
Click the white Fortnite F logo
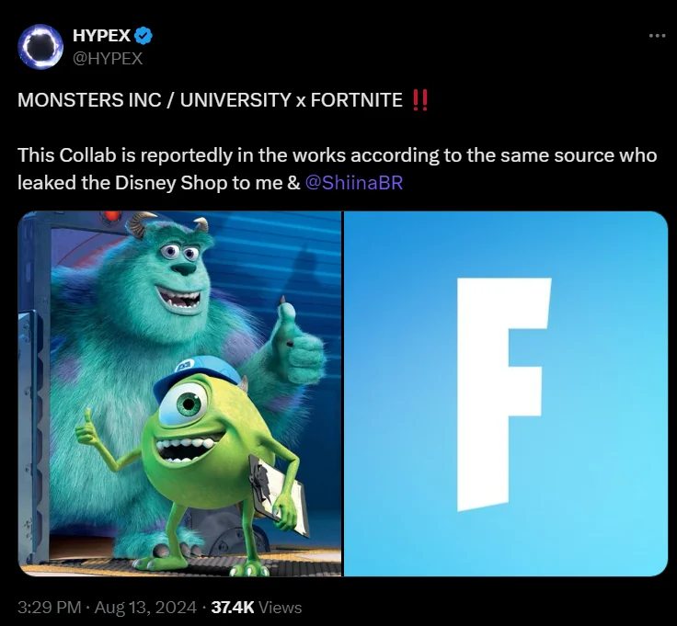point(504,394)
